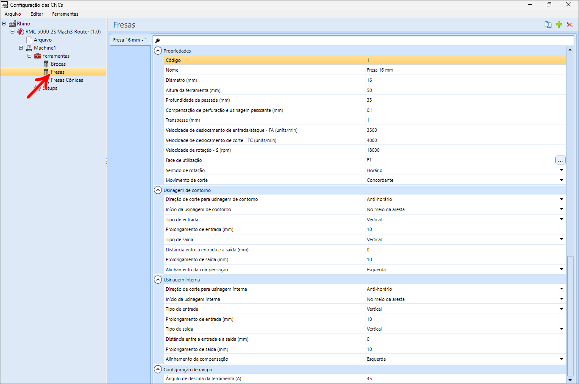Select the Fresa 16 mm - 1 tab
This screenshot has width=579, height=384.
click(x=130, y=40)
